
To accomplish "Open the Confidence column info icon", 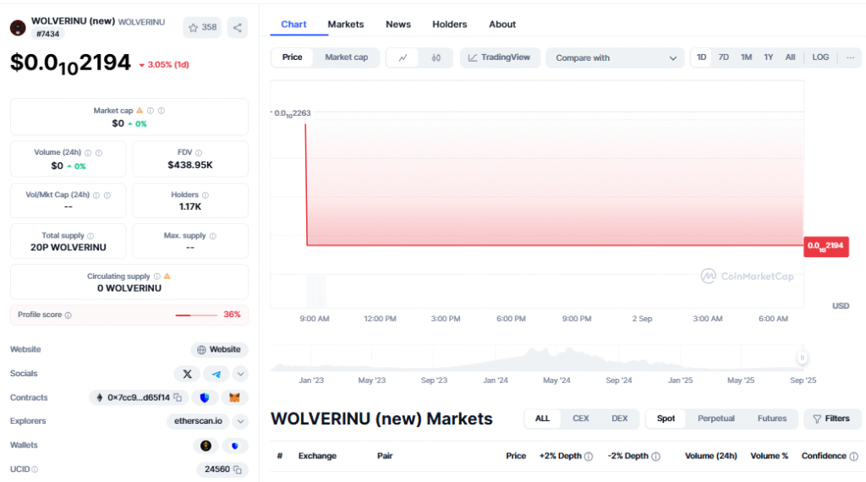I will pyautogui.click(x=854, y=457).
